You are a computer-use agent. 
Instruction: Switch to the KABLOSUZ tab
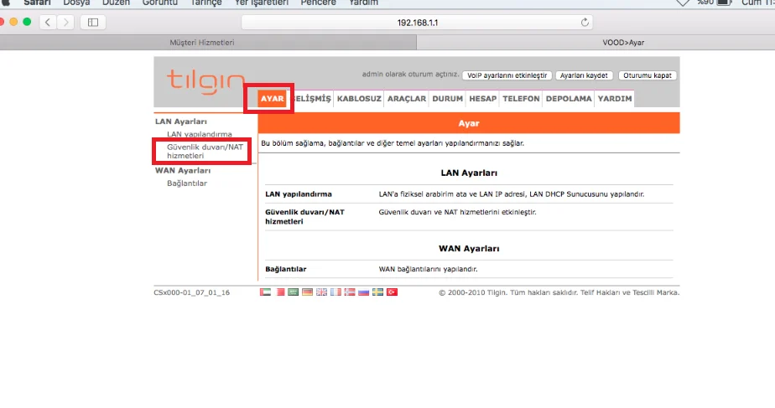[359, 99]
